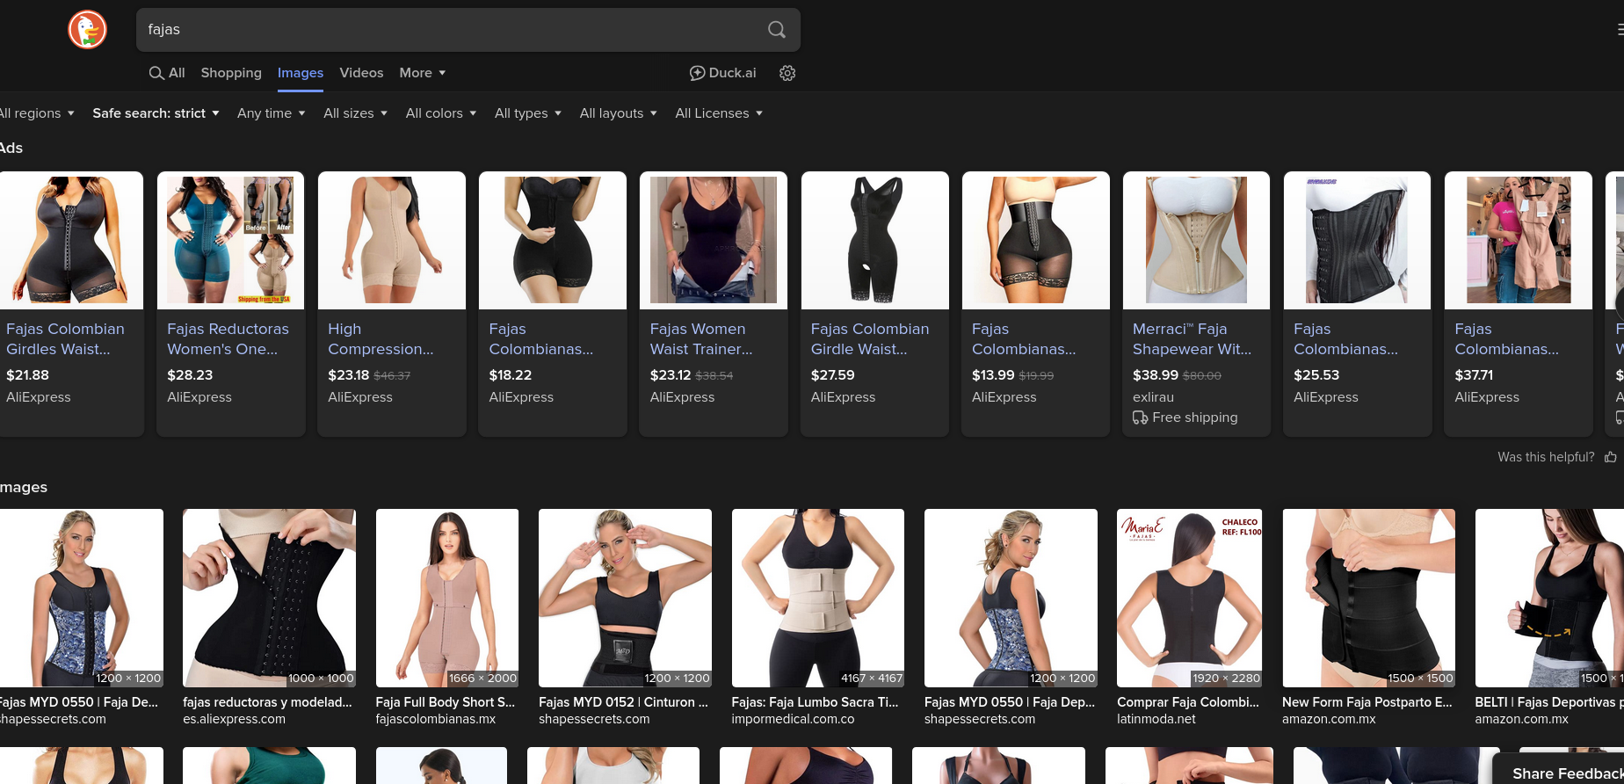Switch to the All tab
Screen dimensions: 1624x784
tap(167, 73)
